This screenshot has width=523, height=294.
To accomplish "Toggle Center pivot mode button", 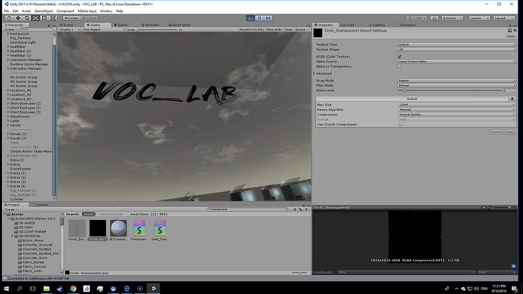I will [72, 18].
